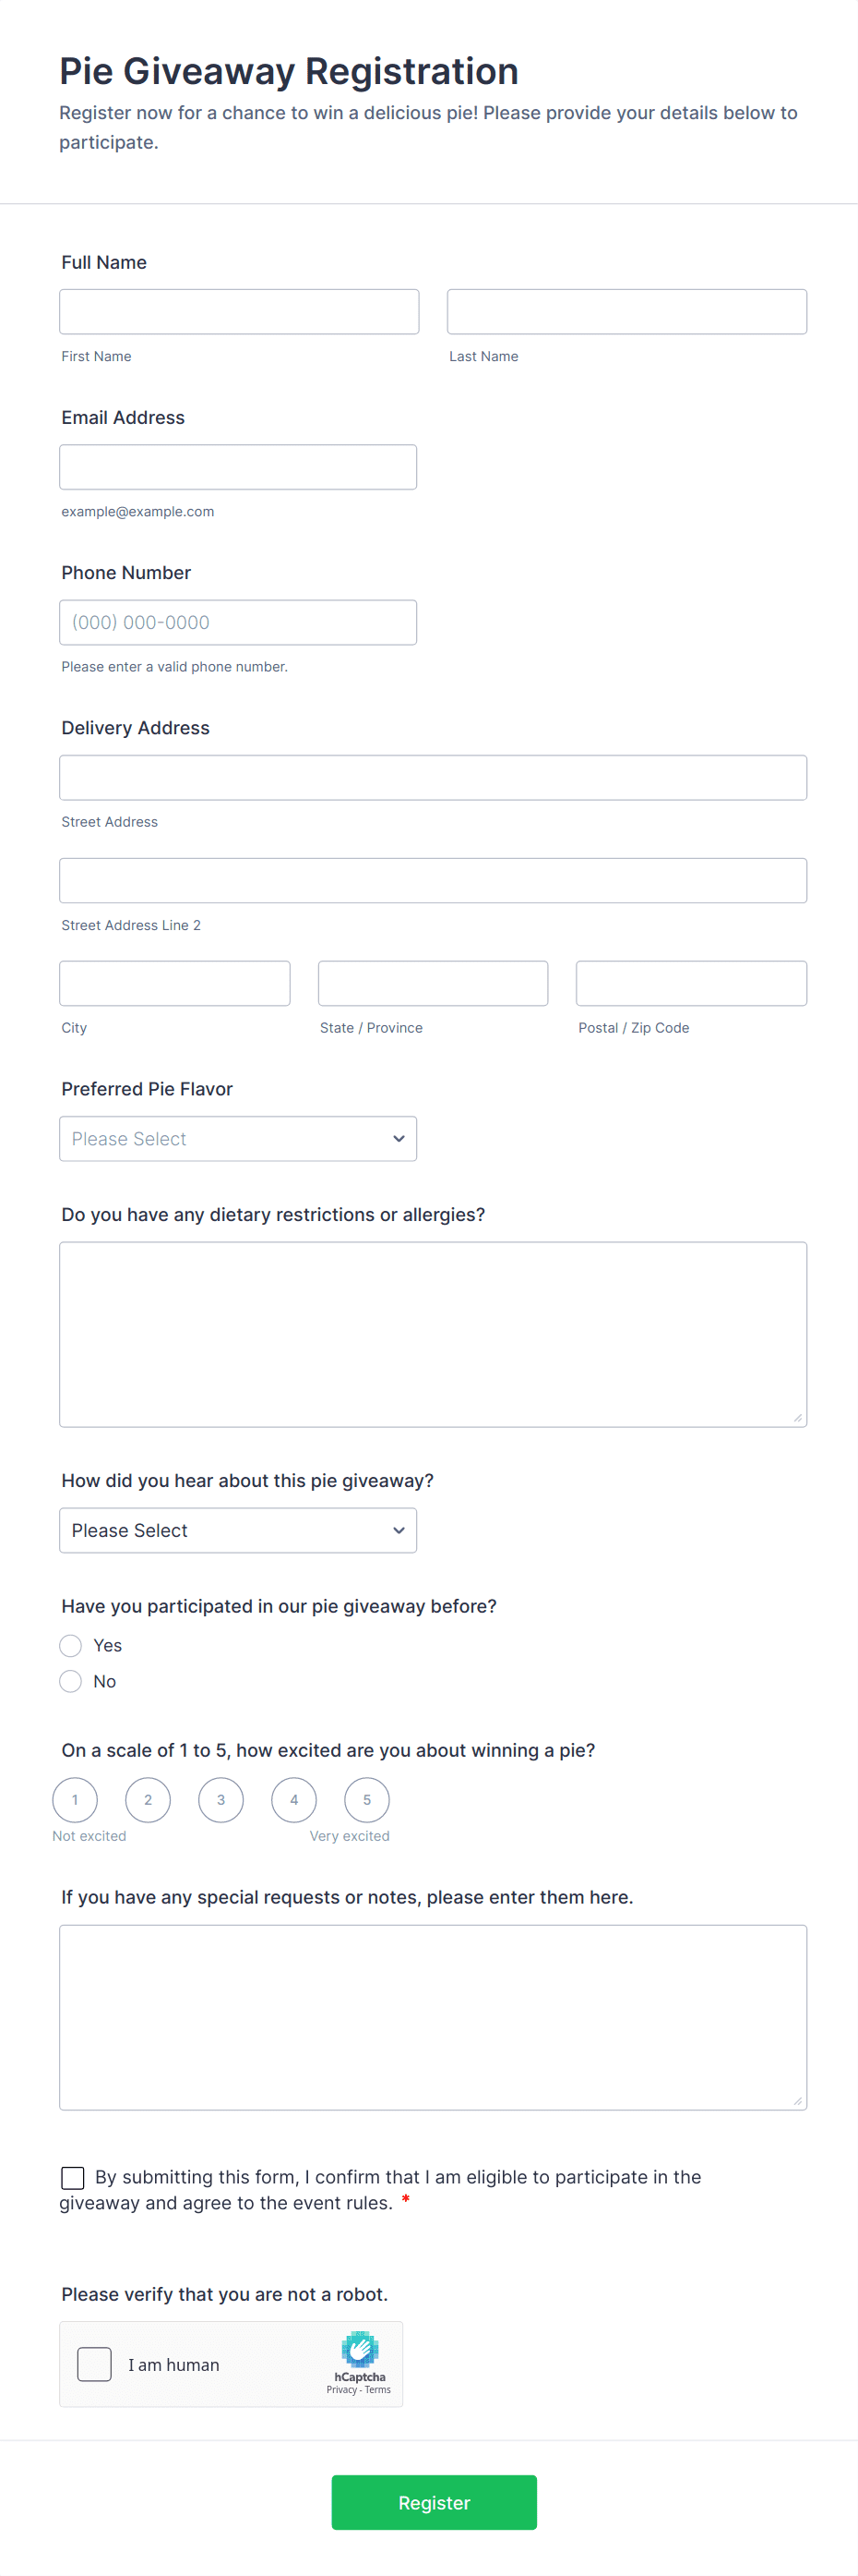
Task: Open the hCaptcha Terms link
Action: [377, 2390]
